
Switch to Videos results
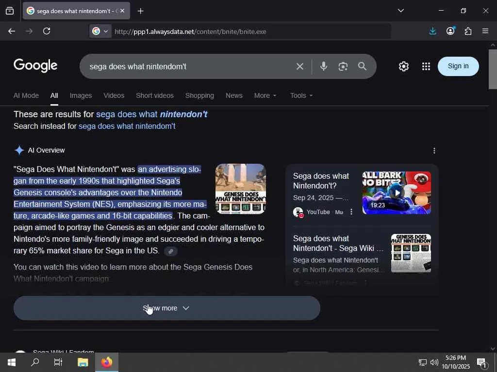(114, 95)
